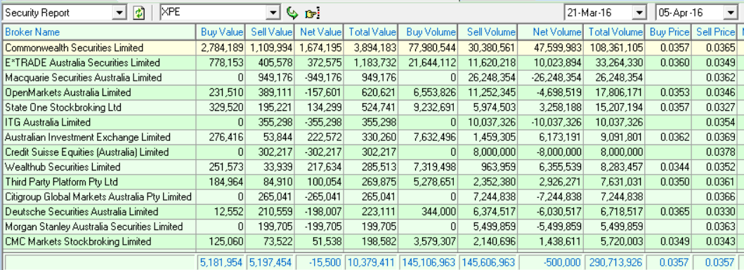Sort by Total Volume column header
The height and width of the screenshot is (270, 744).
tap(614, 32)
